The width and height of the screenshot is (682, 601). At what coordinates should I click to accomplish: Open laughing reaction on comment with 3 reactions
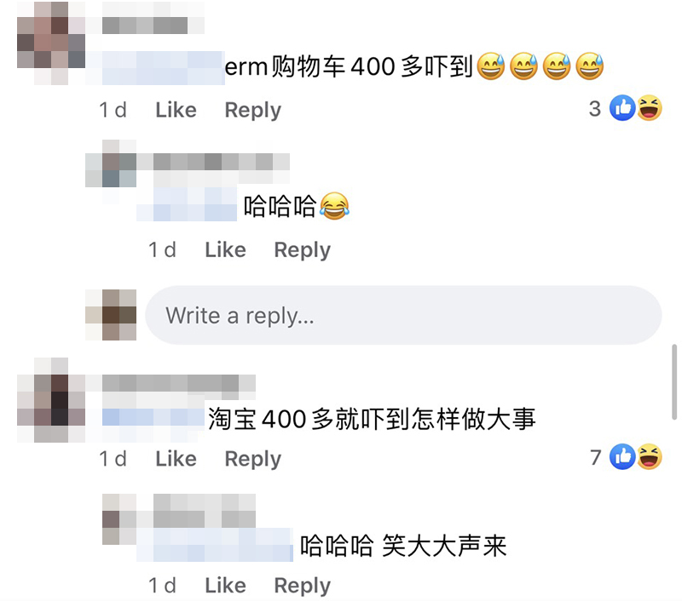[650, 108]
